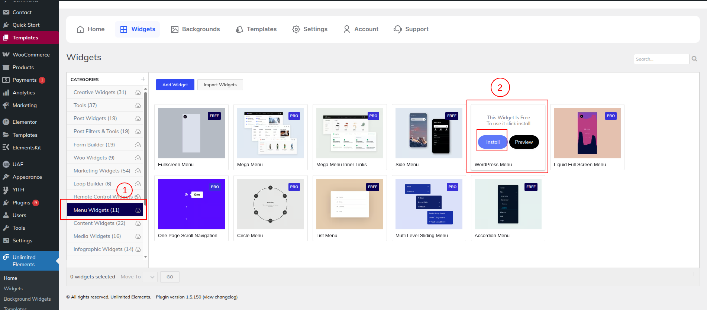The image size is (707, 310).
Task: Click the Import Widgets button
Action: pos(220,85)
